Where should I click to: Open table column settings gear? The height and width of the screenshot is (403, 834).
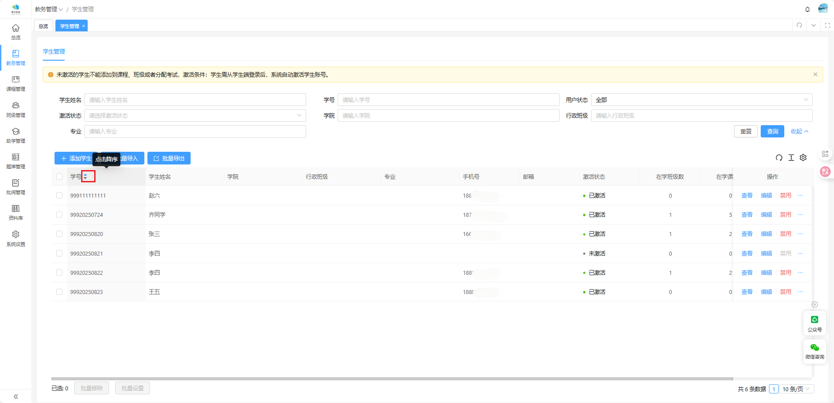point(803,158)
